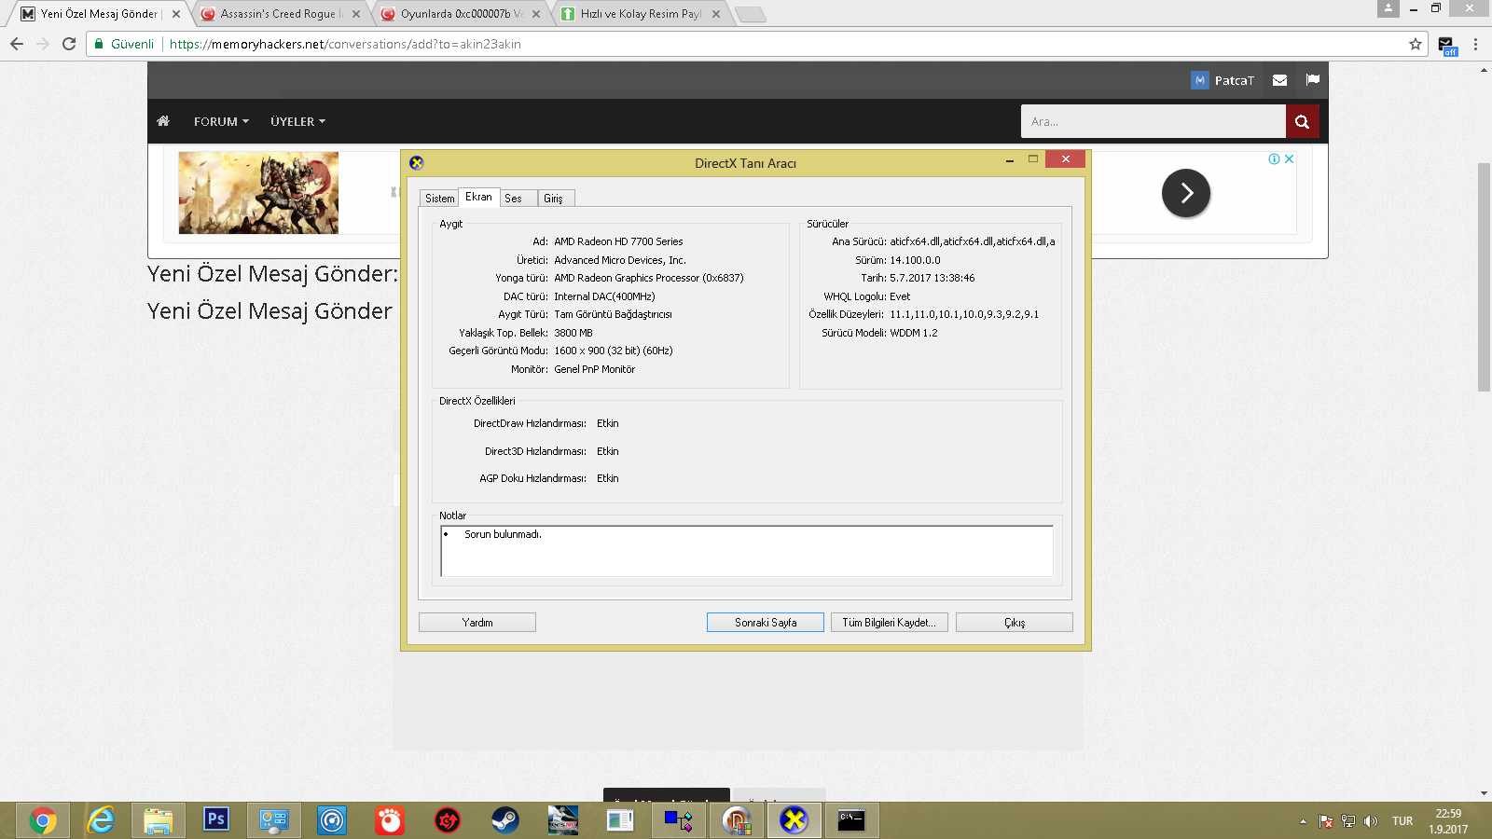Click the game advertisement image thumbnail
Image resolution: width=1492 pixels, height=839 pixels.
tap(258, 193)
